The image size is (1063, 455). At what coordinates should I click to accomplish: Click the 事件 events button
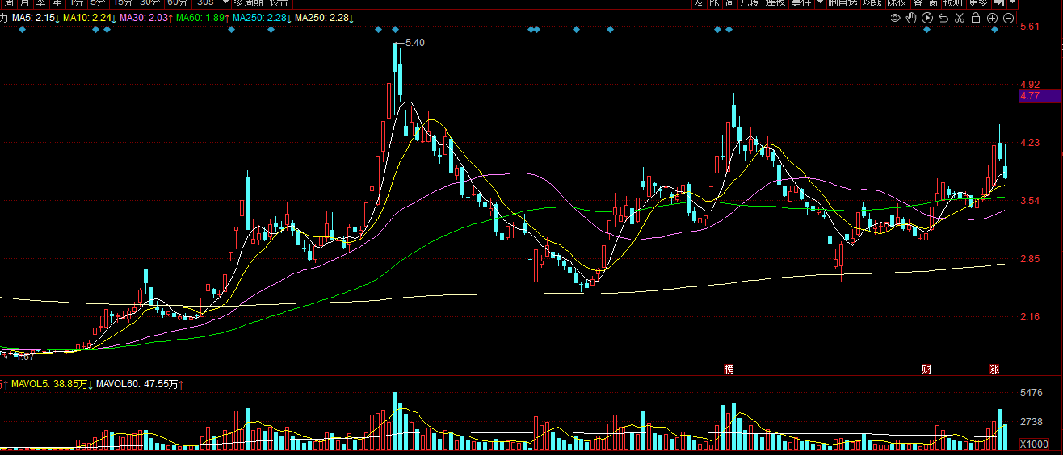coord(801,3)
